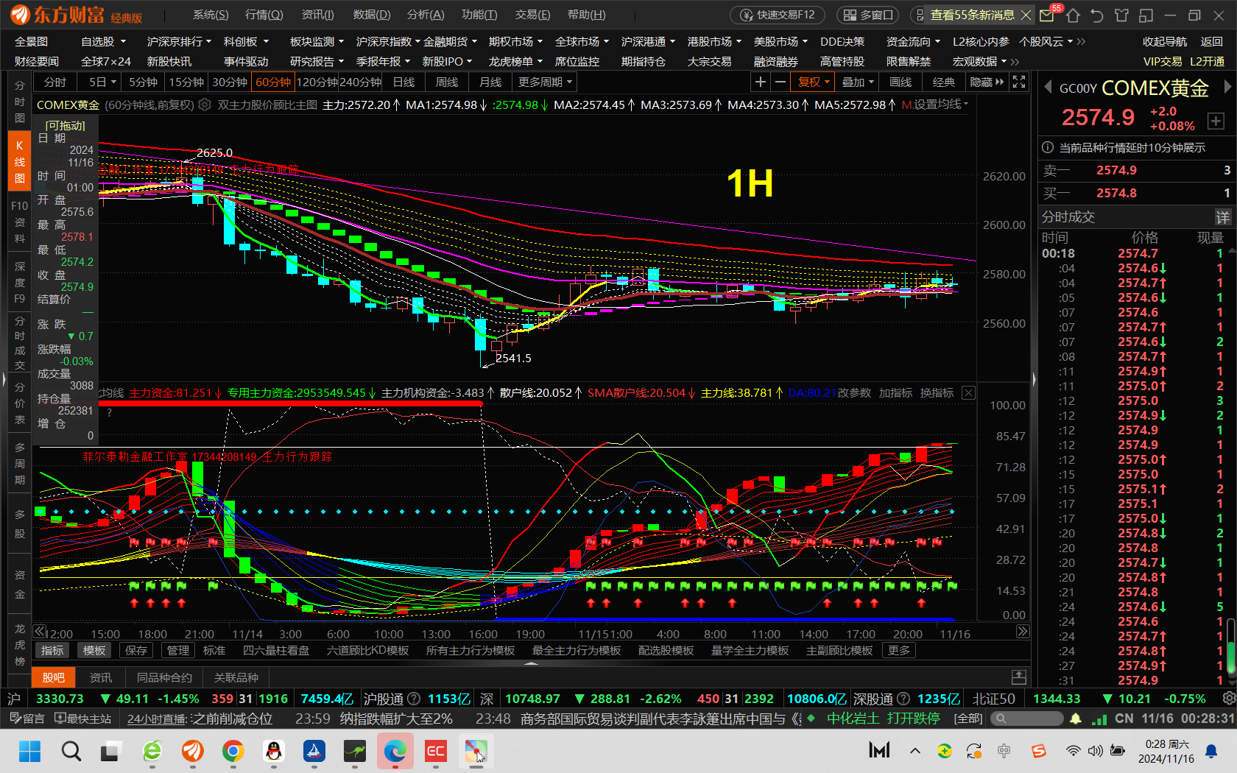Select the 120分钟 period

(317, 82)
